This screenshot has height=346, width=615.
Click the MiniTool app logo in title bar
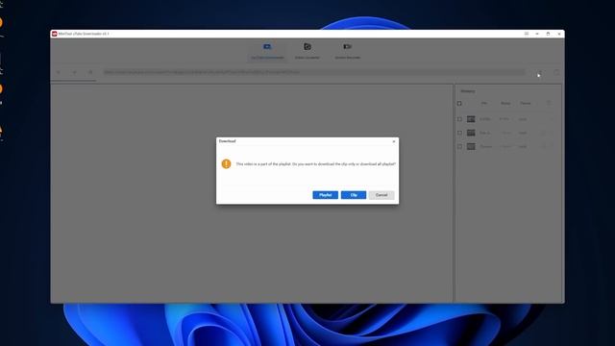[x=55, y=34]
